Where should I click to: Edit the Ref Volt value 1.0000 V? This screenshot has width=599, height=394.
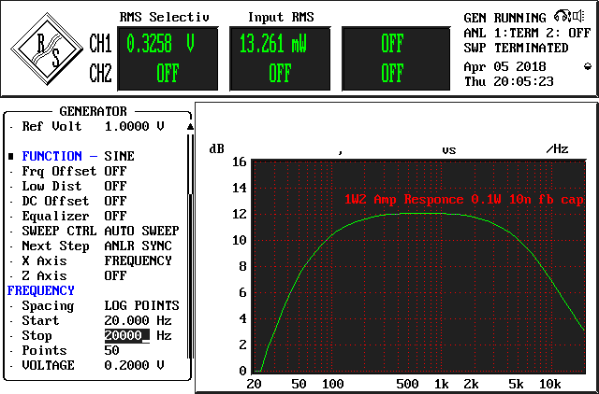click(x=134, y=126)
